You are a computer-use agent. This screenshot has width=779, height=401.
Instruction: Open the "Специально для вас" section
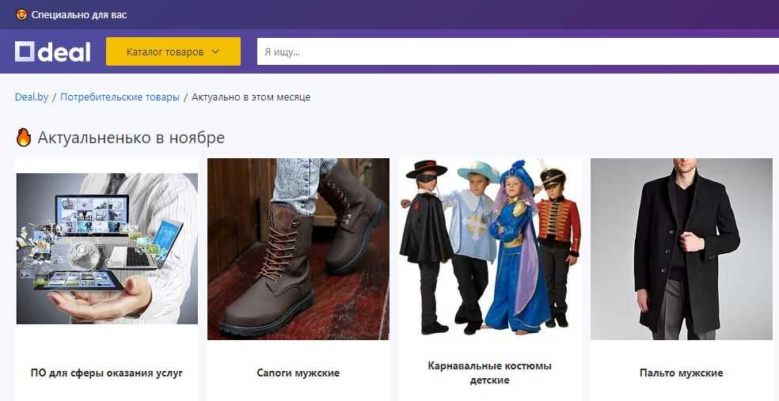click(x=78, y=14)
